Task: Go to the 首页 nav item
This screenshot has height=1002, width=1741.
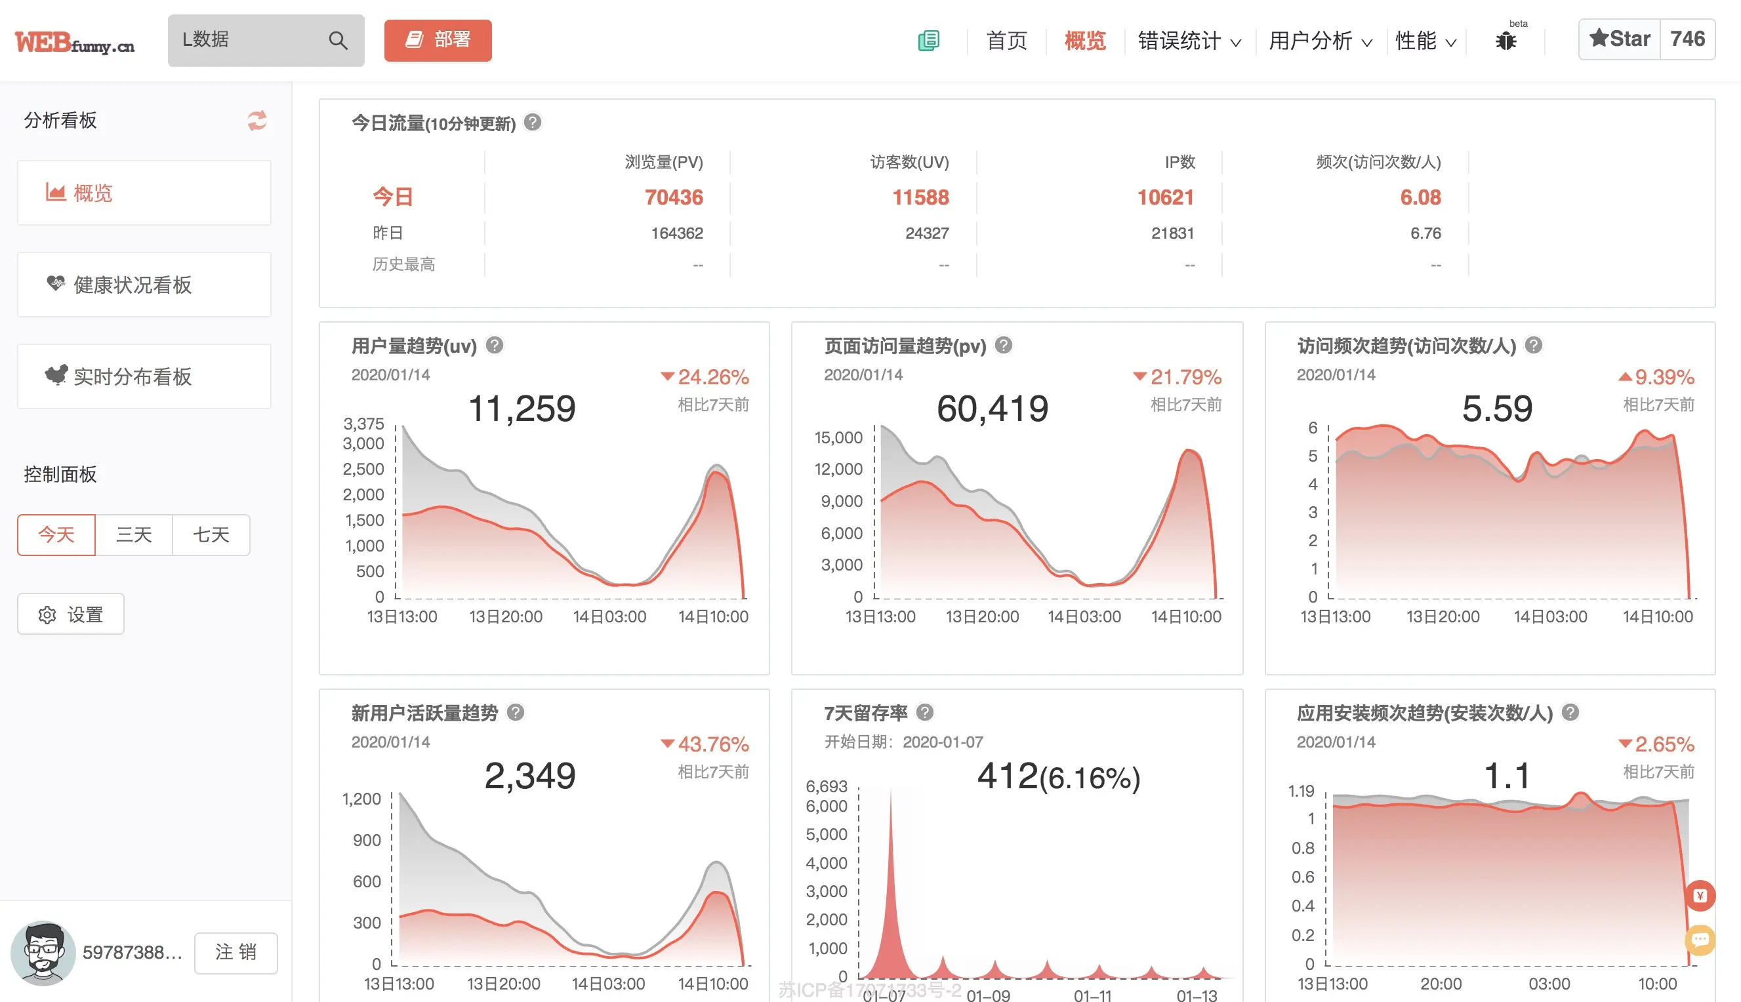Action: click(1006, 41)
